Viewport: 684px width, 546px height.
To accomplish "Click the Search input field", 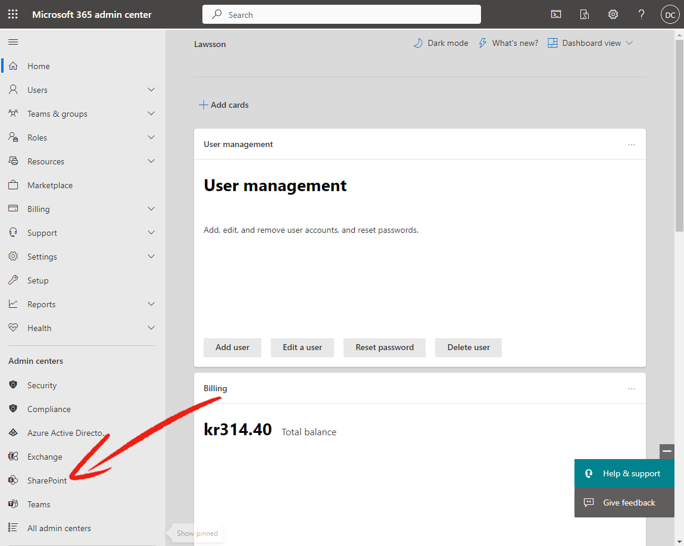I will pyautogui.click(x=342, y=14).
